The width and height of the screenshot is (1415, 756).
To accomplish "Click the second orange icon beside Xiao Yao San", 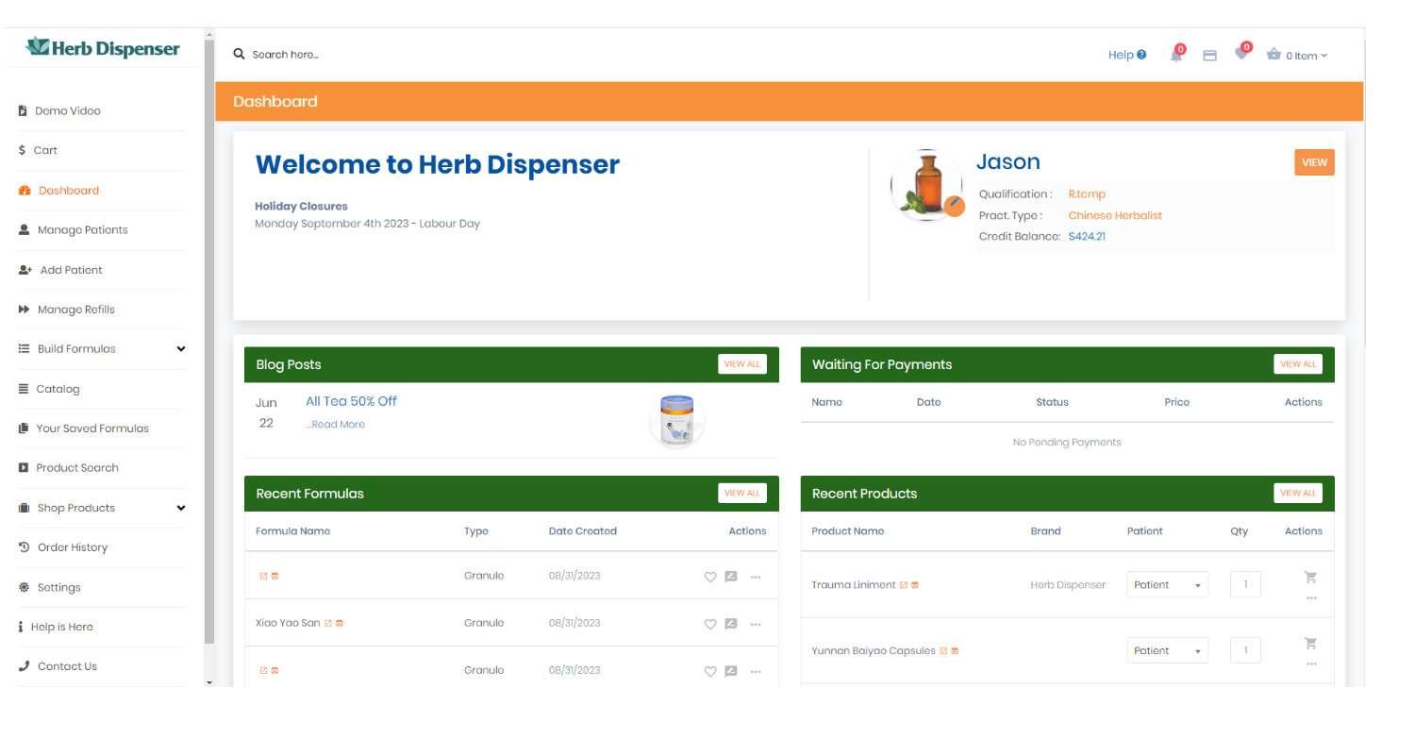I will click(340, 623).
